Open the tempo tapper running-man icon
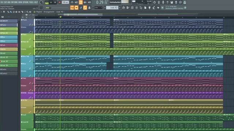This screenshot has width=234, height=131. point(154,8)
